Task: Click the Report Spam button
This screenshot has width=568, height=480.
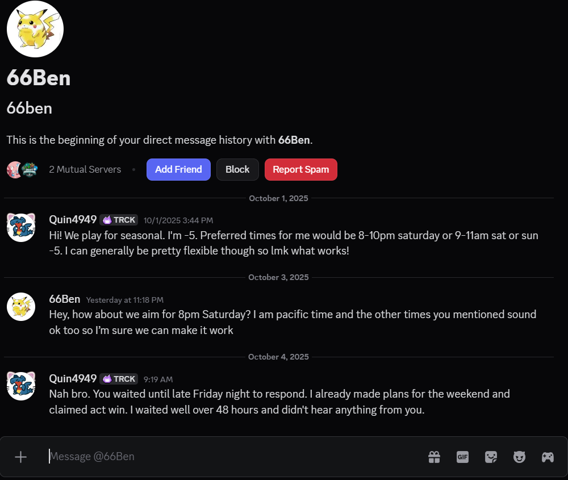Action: click(300, 169)
